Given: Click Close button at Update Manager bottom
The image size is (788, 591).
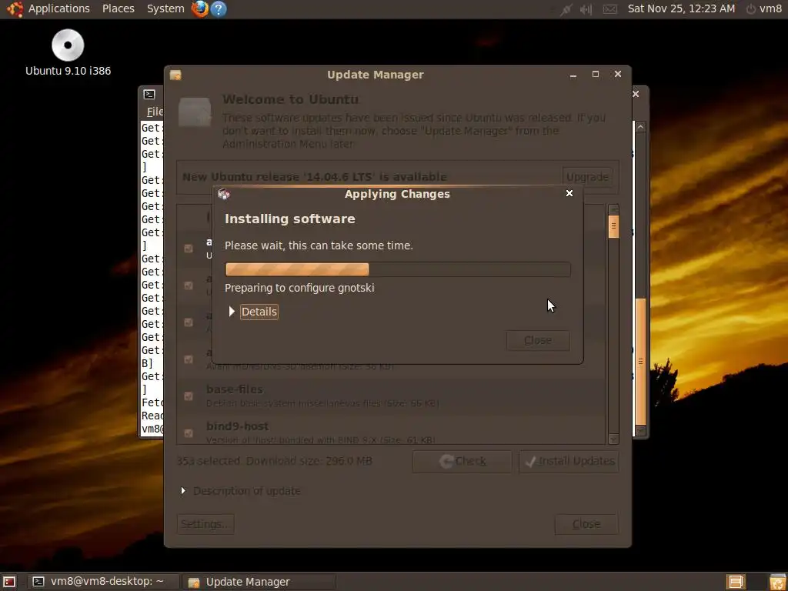Looking at the screenshot, I should click(586, 524).
